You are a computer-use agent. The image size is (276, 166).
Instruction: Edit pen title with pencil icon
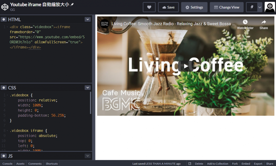pos(72,5)
